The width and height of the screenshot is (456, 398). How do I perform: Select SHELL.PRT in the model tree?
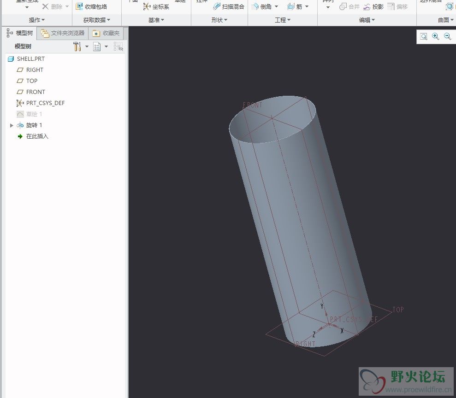click(31, 59)
